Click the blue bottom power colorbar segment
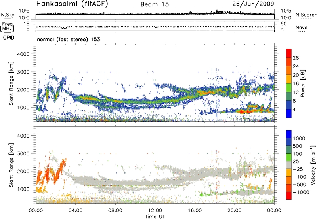Screen dimensions: 317x219 pos(289,113)
